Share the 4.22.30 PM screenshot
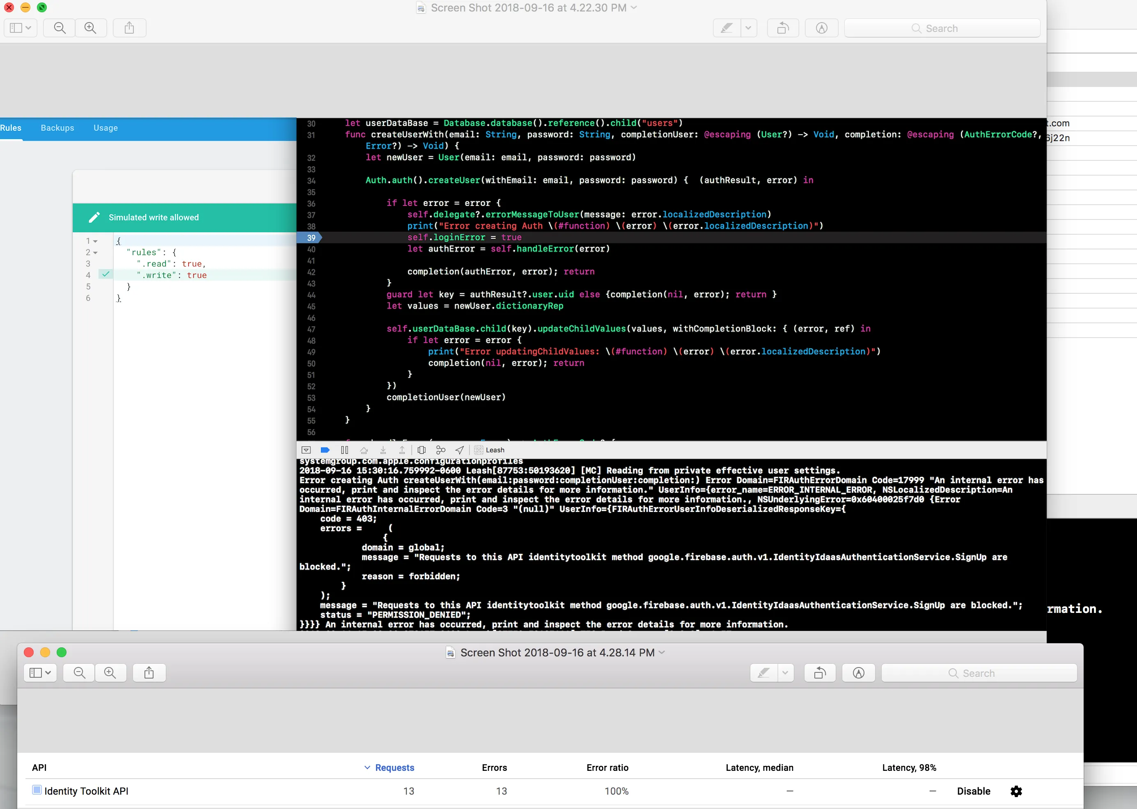This screenshot has width=1137, height=809. pyautogui.click(x=129, y=28)
